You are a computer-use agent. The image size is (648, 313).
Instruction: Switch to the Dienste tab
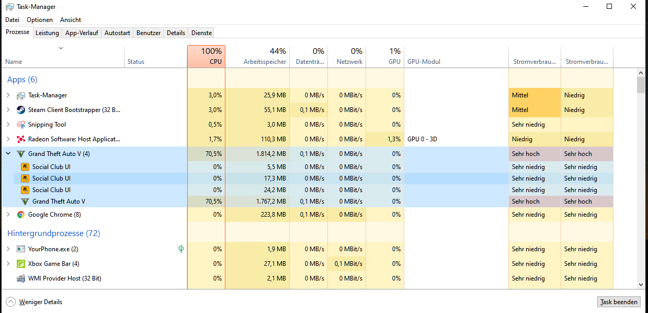(x=202, y=32)
